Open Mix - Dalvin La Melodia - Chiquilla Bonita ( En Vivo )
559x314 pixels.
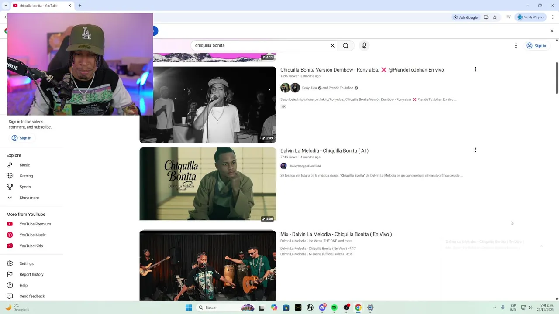click(x=336, y=234)
